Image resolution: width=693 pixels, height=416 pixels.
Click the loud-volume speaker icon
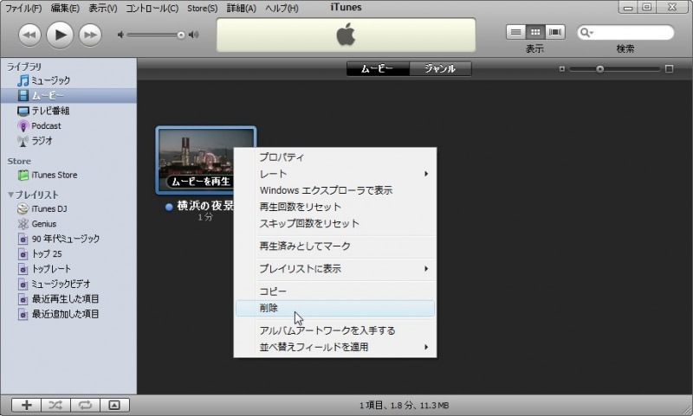[x=193, y=35]
